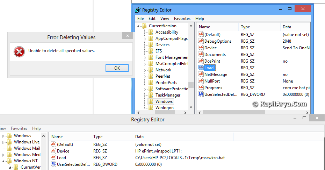Click the red error icon in dialog

point(19,52)
